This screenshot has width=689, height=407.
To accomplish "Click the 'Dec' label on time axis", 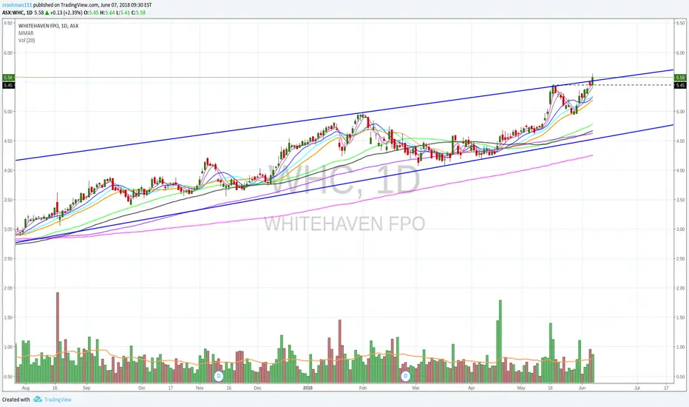I will (257, 388).
